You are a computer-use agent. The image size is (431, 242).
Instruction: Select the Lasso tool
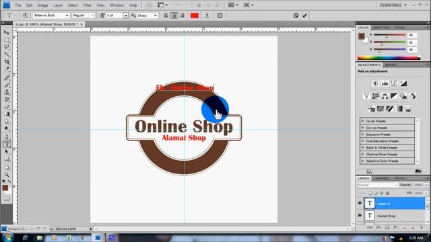click(x=7, y=47)
